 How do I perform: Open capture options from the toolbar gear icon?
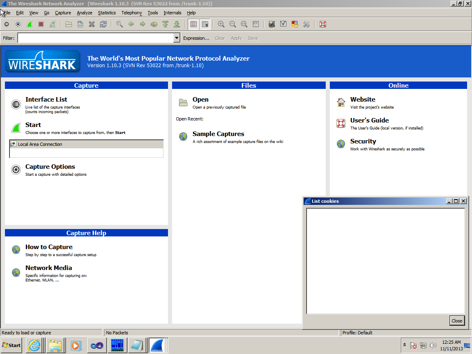coord(18,25)
